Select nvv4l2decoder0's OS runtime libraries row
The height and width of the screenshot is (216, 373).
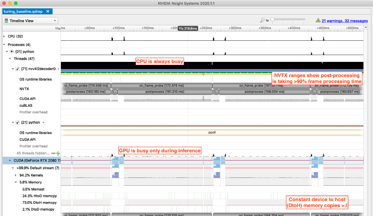point(35,79)
